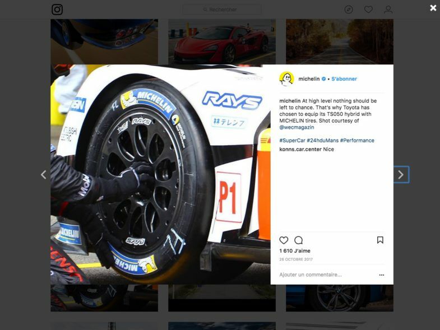This screenshot has height=330, width=440.
Task: Open the profile person icon
Action: pos(388,10)
